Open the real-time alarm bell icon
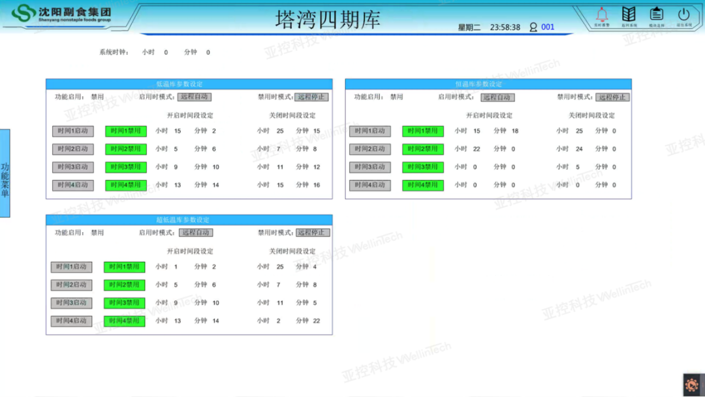Screen dimensions: 705x397 click(602, 15)
